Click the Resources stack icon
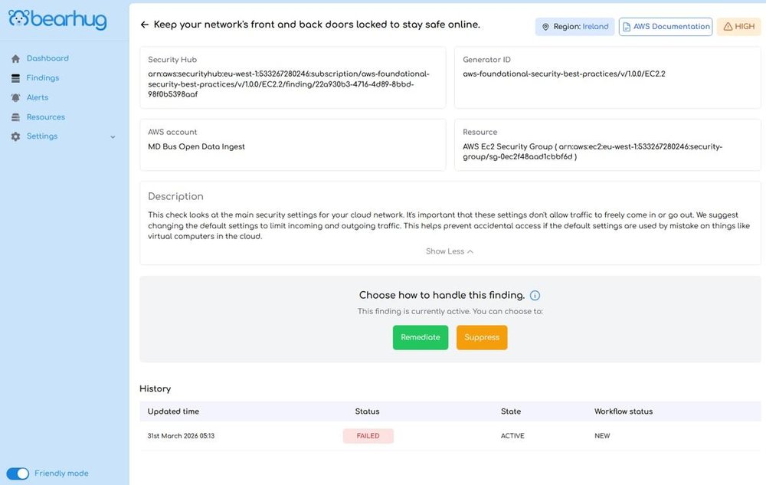This screenshot has width=766, height=485. 15,117
